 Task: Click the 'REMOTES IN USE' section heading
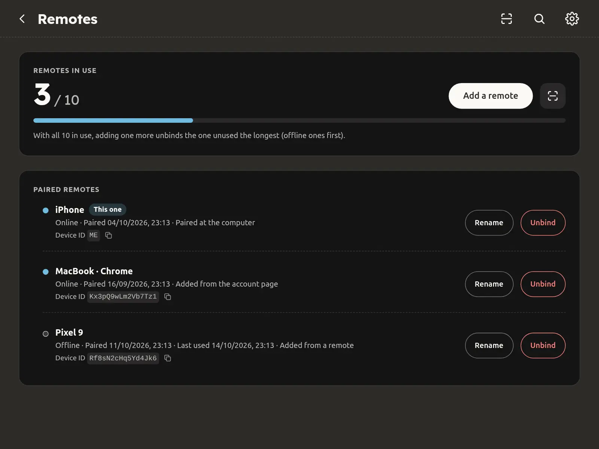click(x=65, y=71)
